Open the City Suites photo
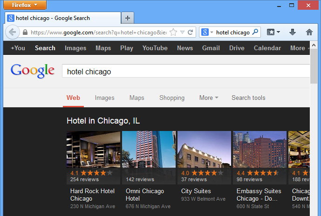This screenshot has width=321, height=216. click(x=205, y=149)
